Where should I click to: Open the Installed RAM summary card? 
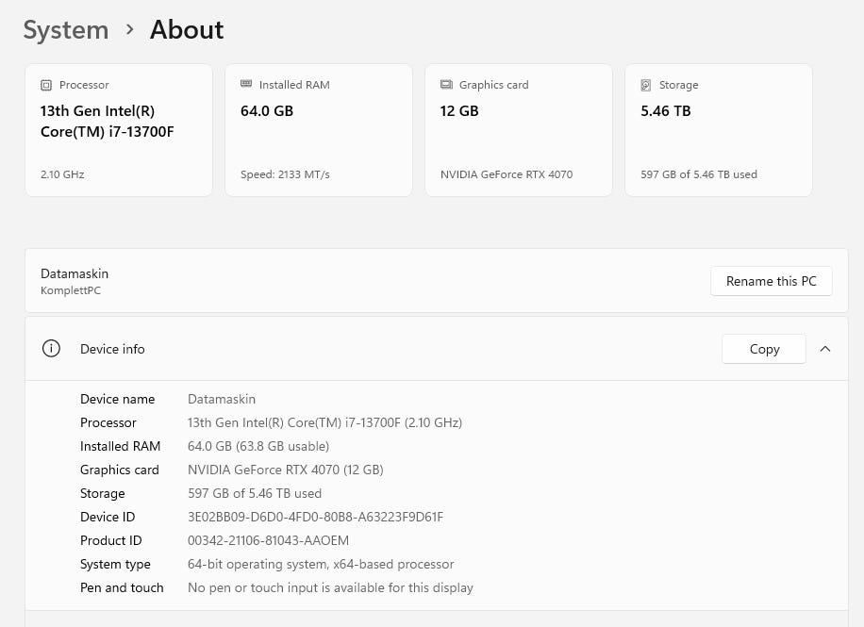pyautogui.click(x=319, y=130)
